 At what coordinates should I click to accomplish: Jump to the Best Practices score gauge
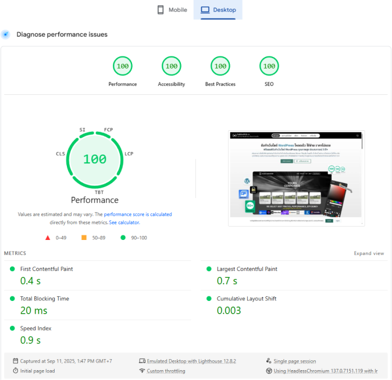[220, 66]
